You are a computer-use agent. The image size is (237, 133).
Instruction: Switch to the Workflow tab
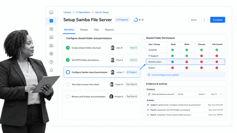pos(69,30)
